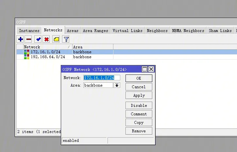This screenshot has width=237, height=152.
Task: Click the 172.16.1.0/24 row network icon
Action: [26, 52]
